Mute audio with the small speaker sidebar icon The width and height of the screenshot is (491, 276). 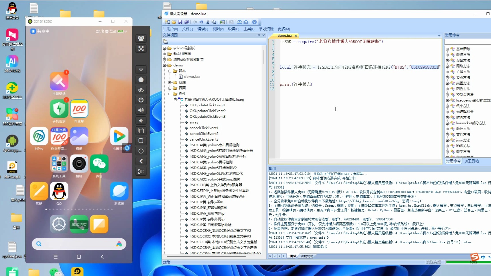pos(141,121)
